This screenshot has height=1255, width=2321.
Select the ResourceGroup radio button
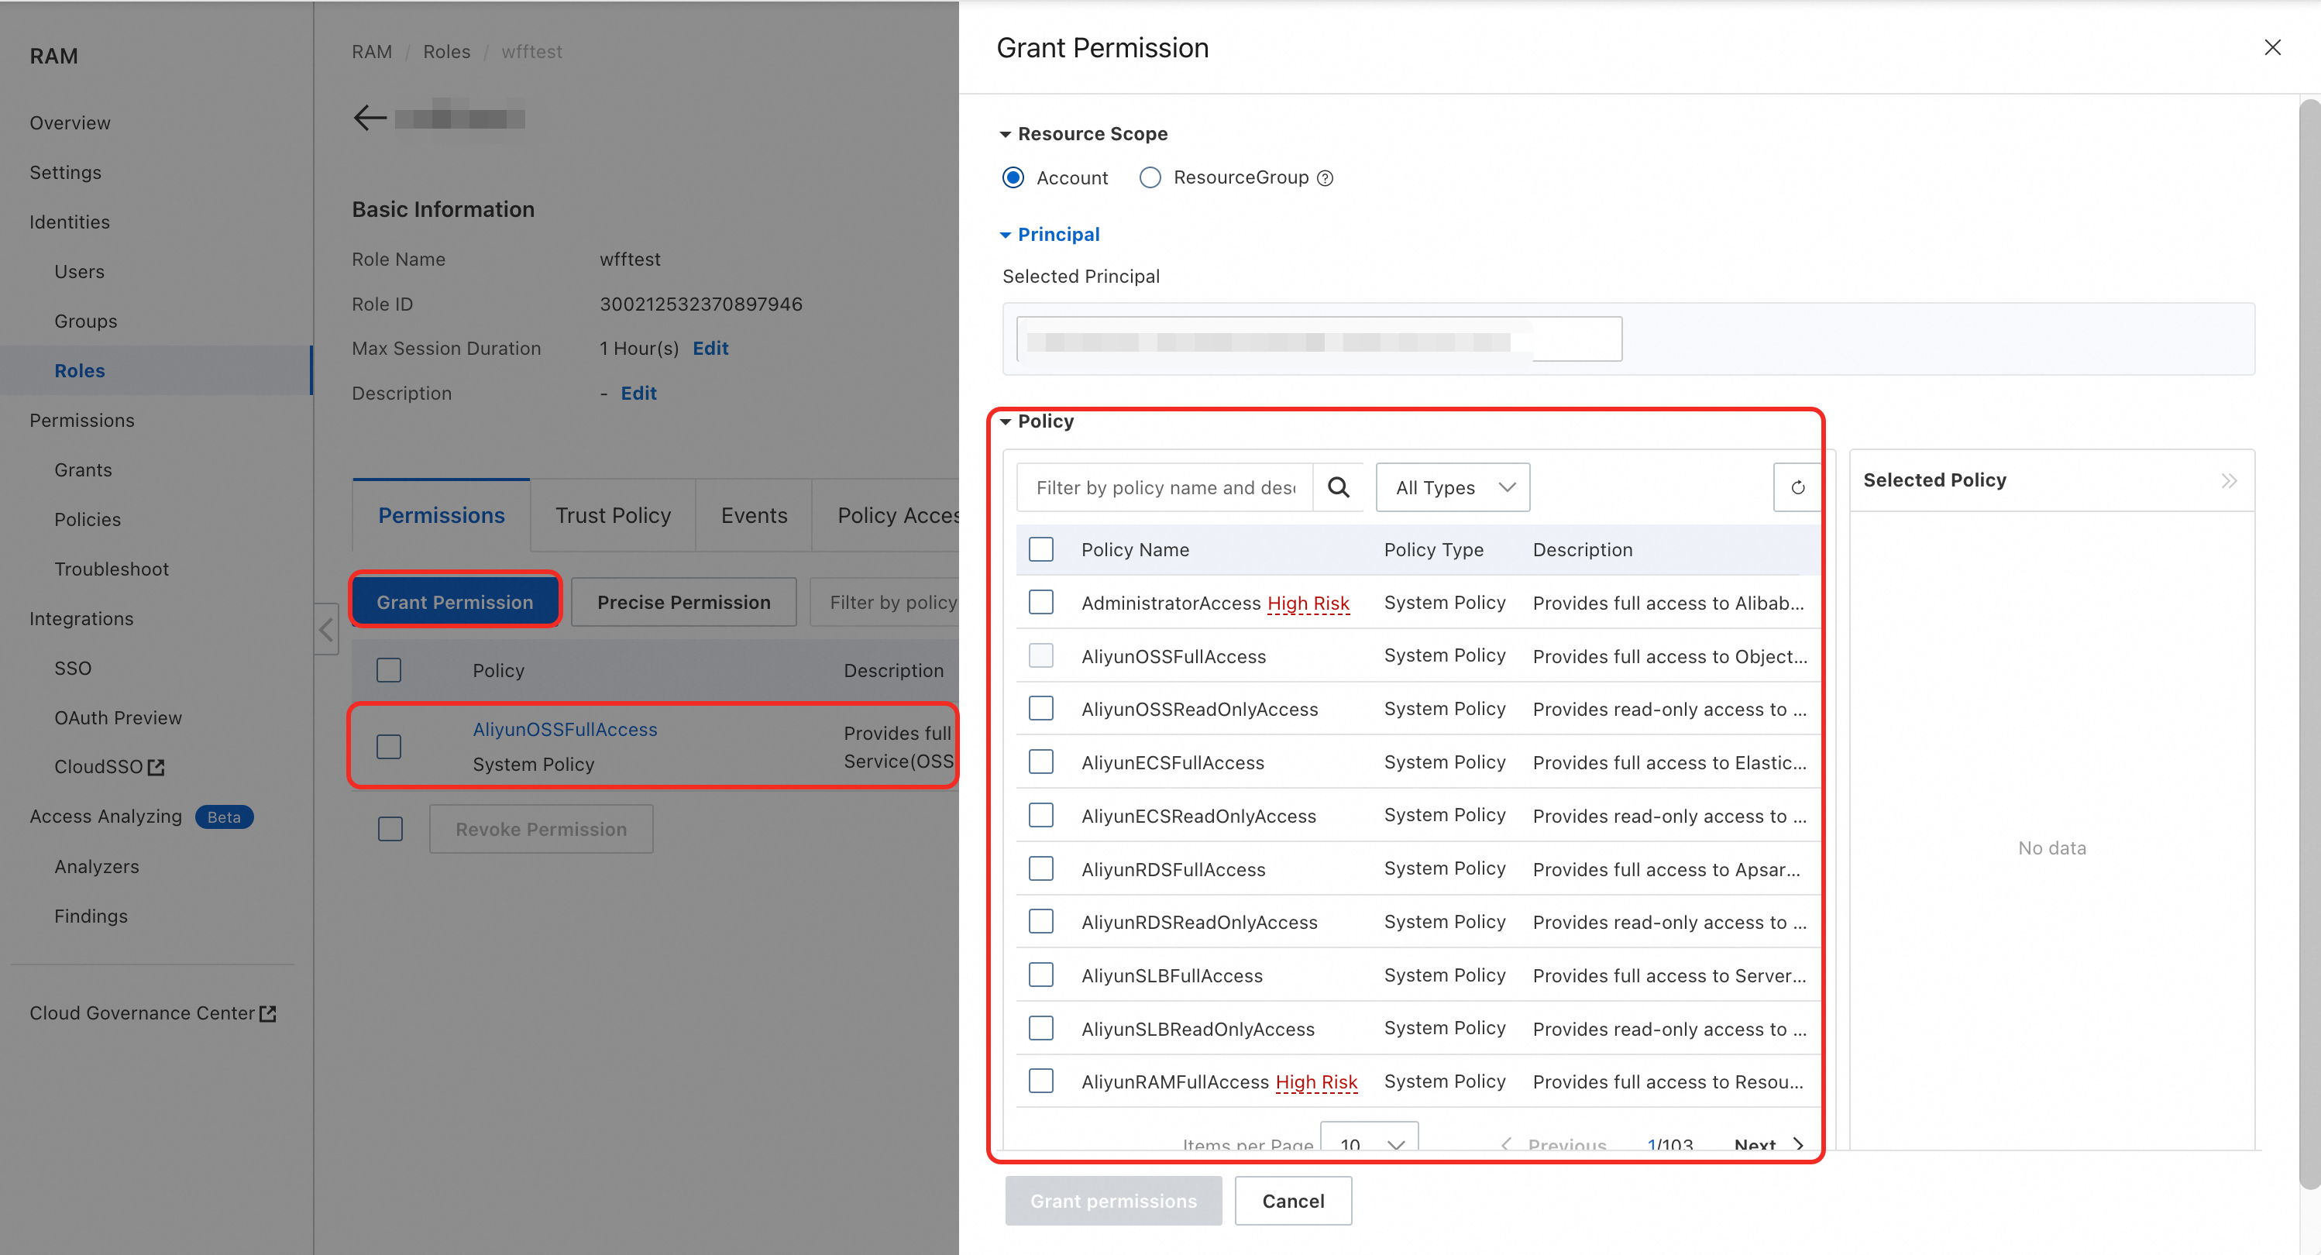(1150, 177)
